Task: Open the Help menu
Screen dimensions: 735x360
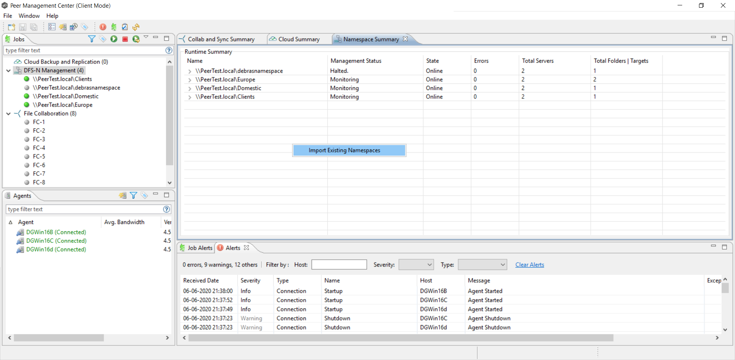Action: coord(52,16)
